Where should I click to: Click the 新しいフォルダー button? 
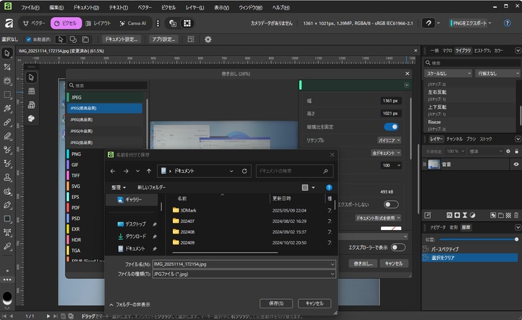point(151,187)
